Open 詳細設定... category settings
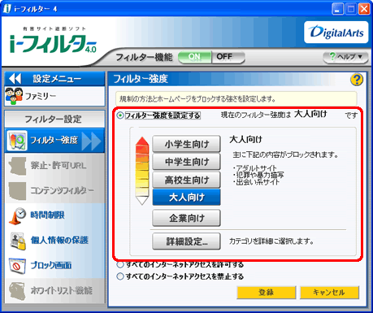 click(186, 241)
